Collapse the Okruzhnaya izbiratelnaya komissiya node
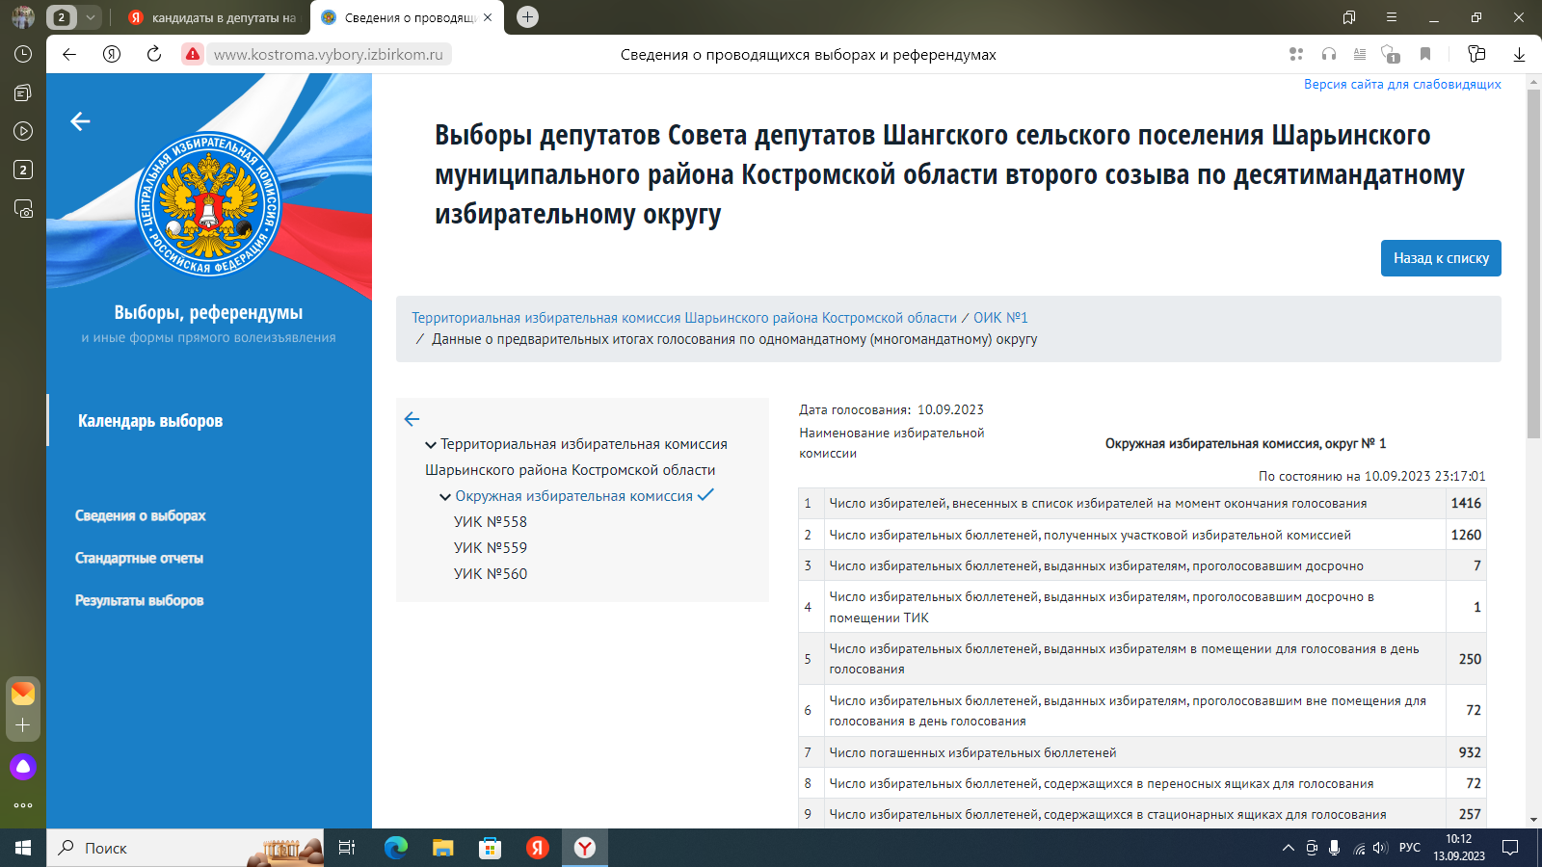This screenshot has width=1542, height=867. tap(445, 495)
